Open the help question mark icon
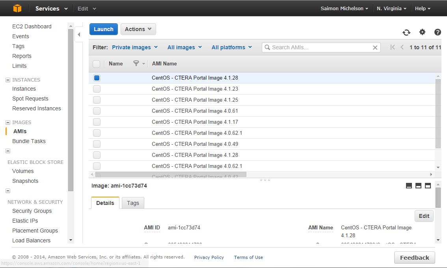This screenshot has height=268, width=447. 438,32
